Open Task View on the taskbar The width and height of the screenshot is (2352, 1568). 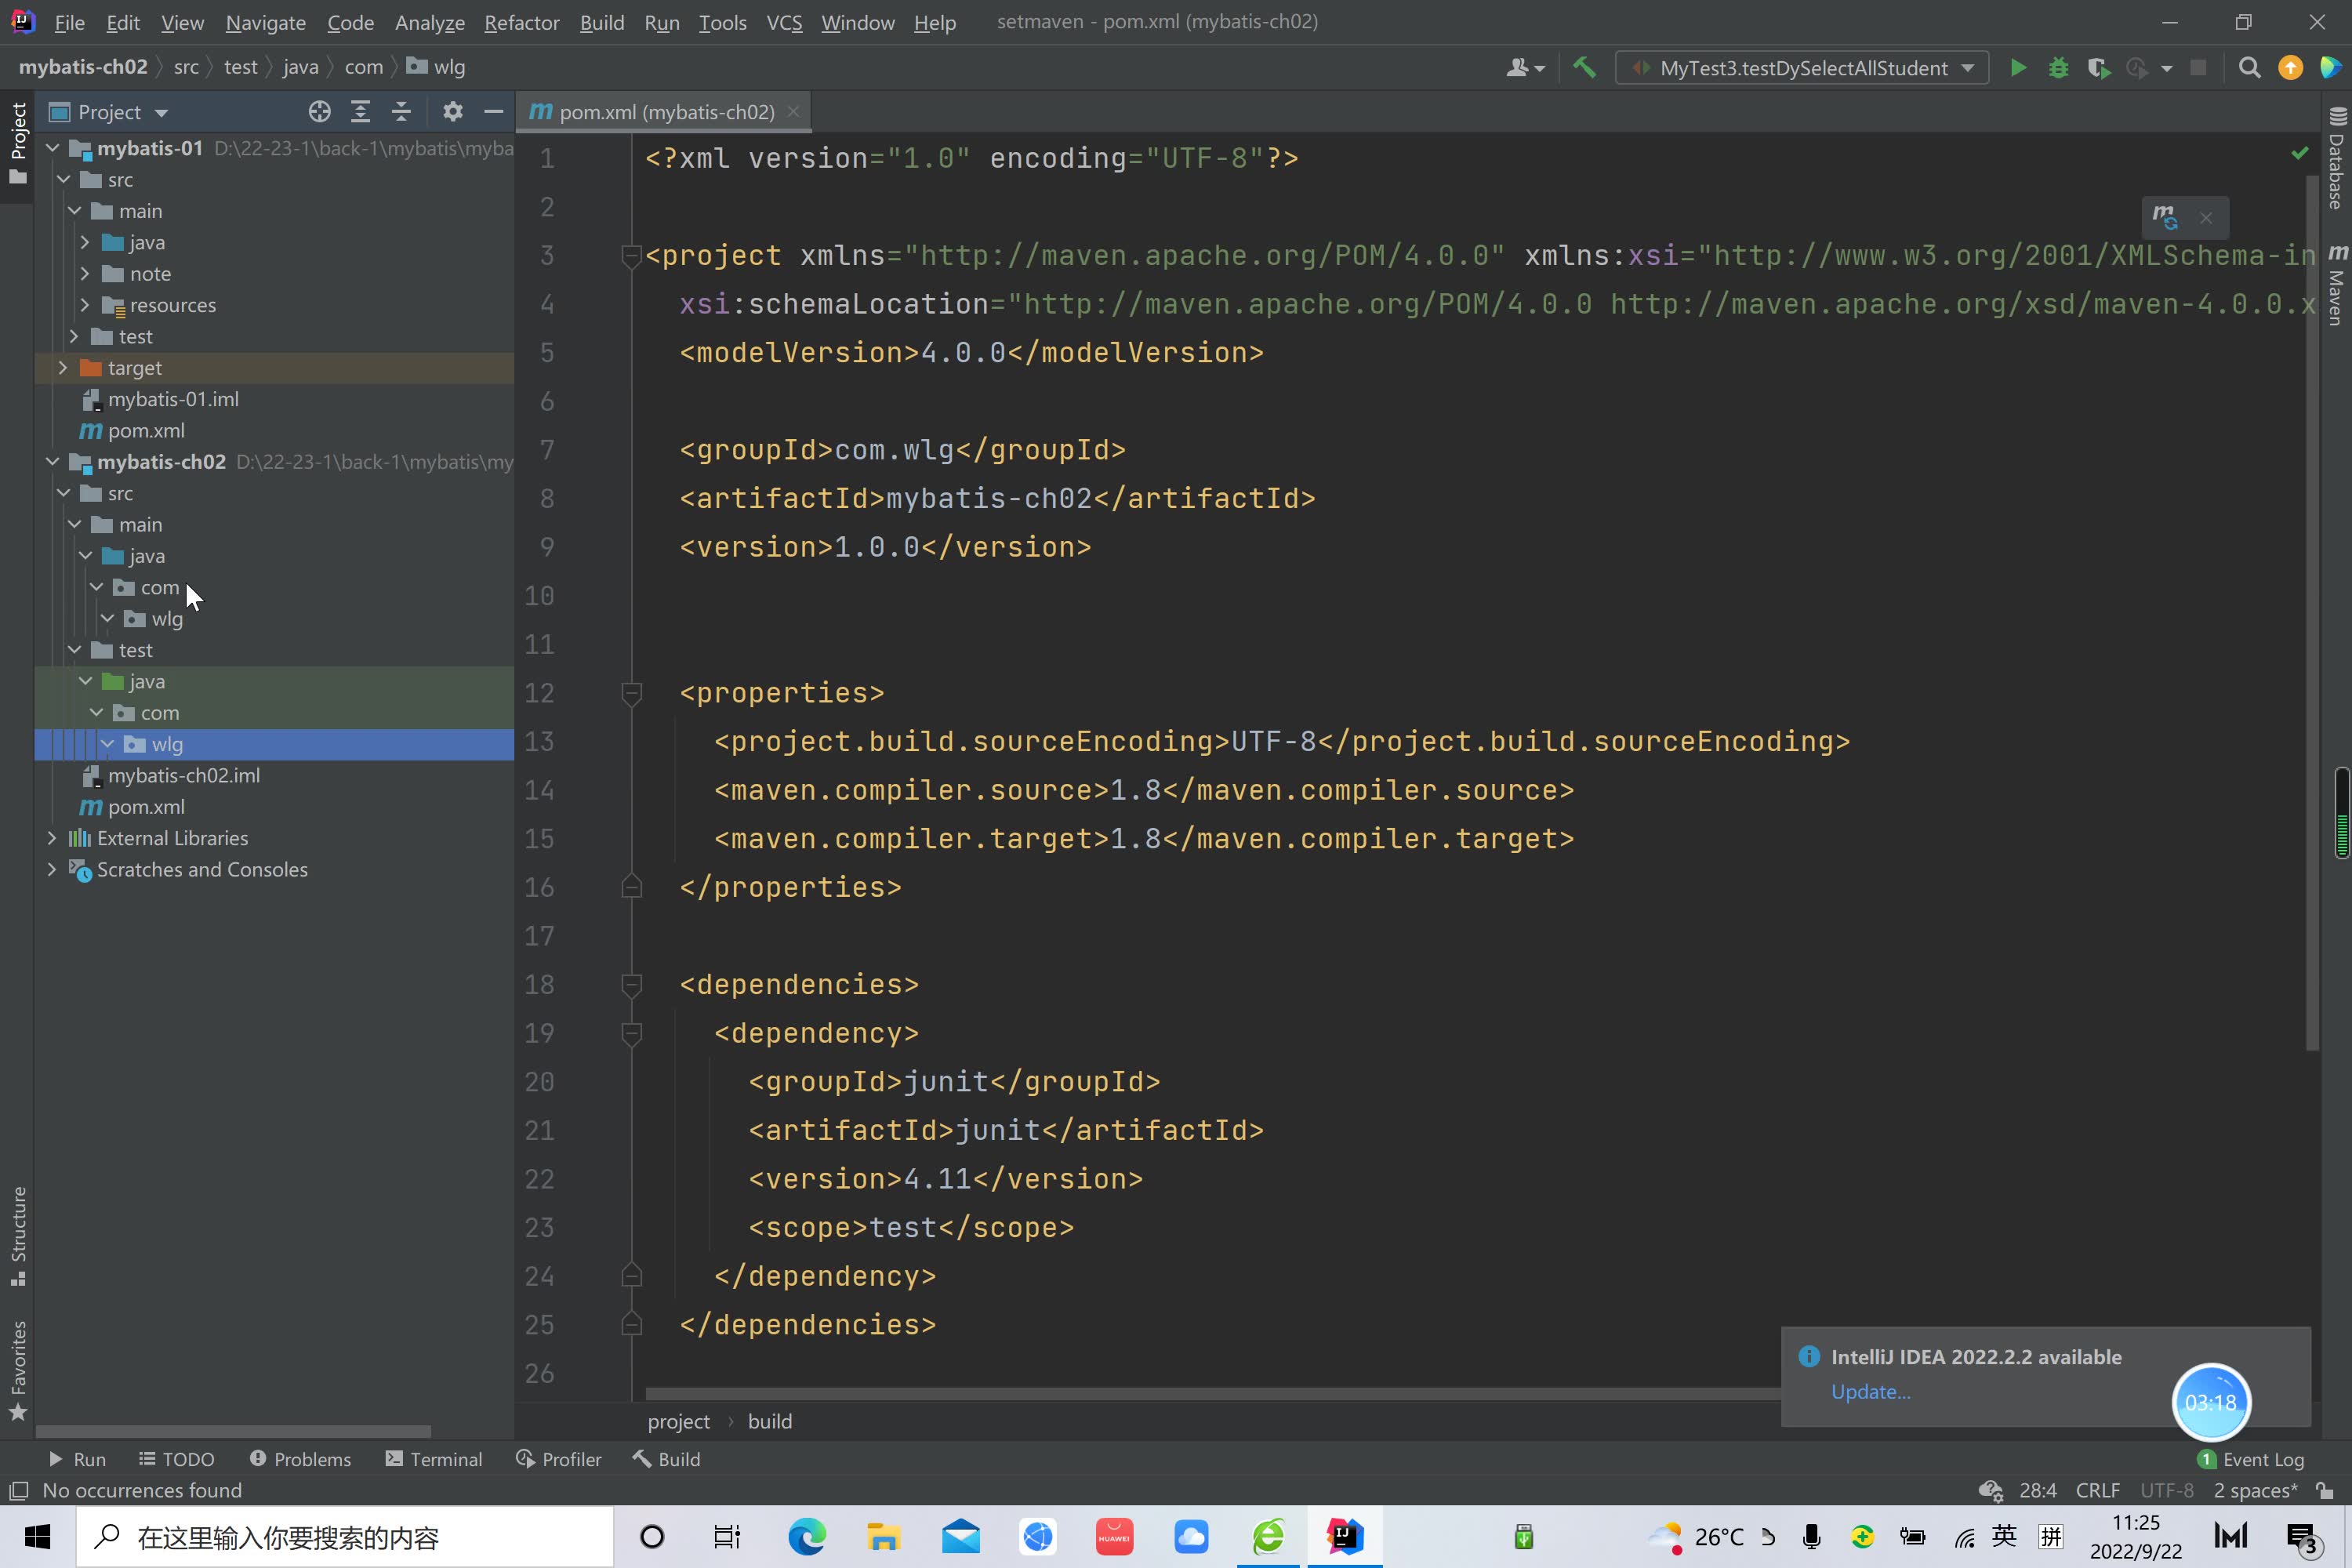click(x=727, y=1536)
